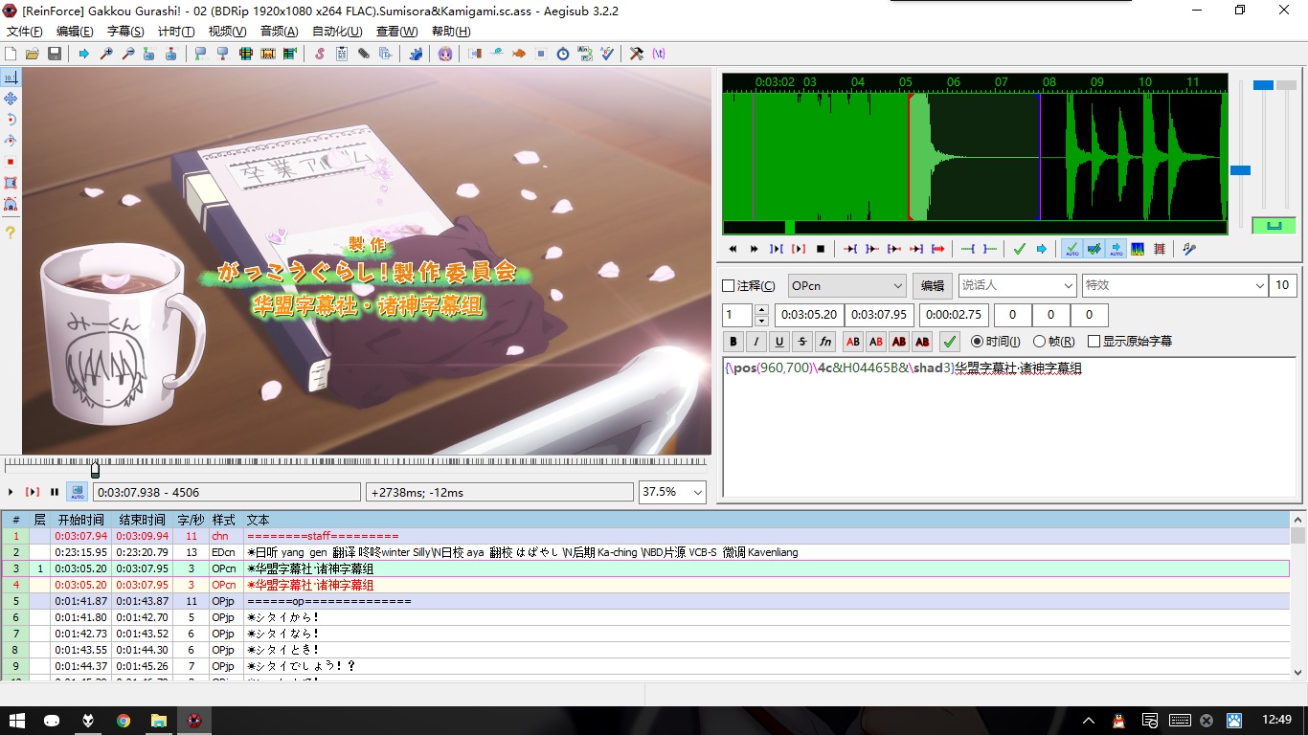This screenshot has height=735, width=1308.
Task: Open the spell checker icon
Action: [607, 54]
